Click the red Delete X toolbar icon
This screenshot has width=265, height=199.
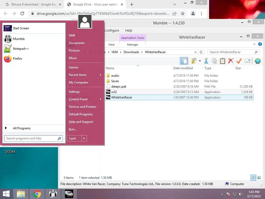click(x=231, y=61)
